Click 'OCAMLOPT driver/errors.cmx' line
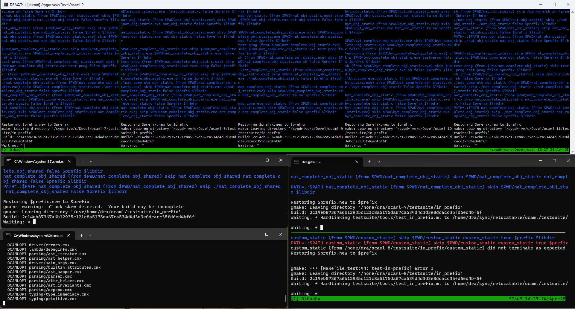Viewport: 575px width, 309px height. [38, 245]
